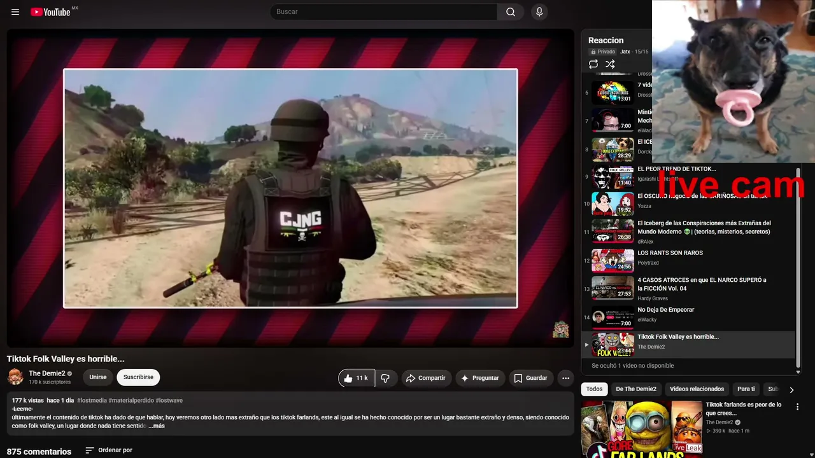
Task: Save the video with Guardar
Action: click(x=531, y=378)
